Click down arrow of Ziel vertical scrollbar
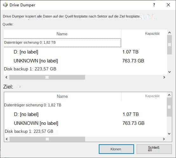Screen dimensions: 176x158 169,134
